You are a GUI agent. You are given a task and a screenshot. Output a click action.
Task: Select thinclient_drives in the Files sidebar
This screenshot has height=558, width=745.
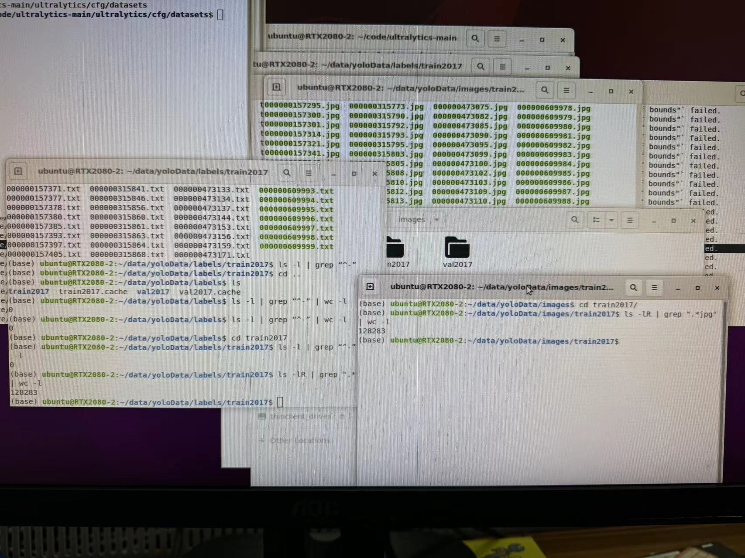point(300,416)
